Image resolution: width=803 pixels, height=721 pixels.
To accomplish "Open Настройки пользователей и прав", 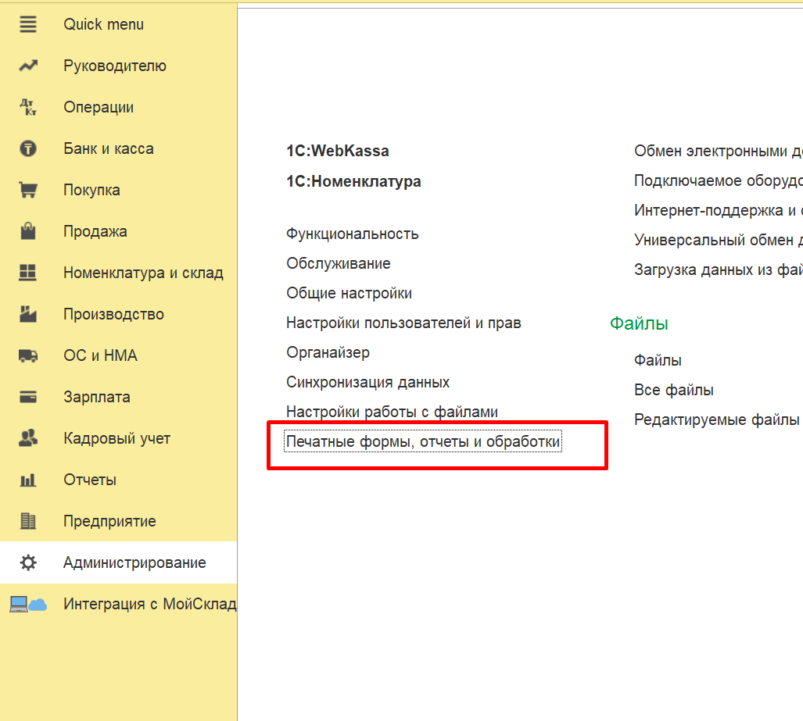I will pos(403,323).
